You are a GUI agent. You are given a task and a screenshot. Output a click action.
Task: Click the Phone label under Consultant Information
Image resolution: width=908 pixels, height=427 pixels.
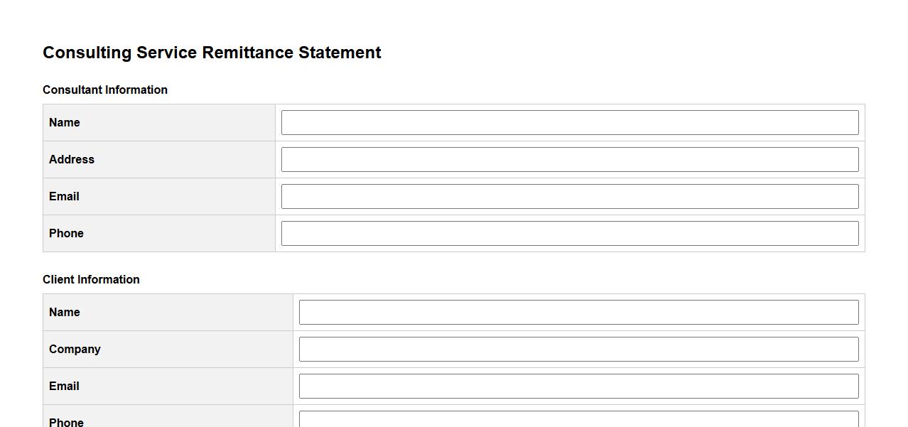(66, 233)
